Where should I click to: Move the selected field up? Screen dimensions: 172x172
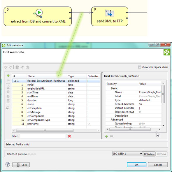pyautogui.click(x=8, y=92)
